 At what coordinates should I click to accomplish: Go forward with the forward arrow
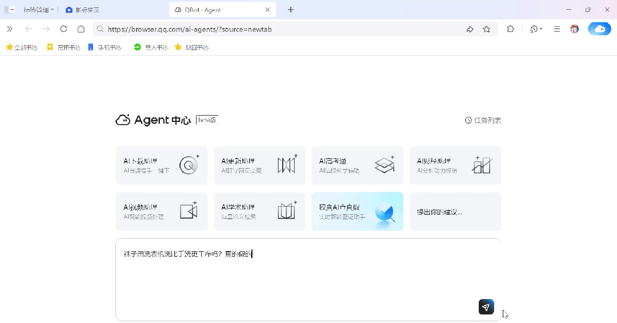[46, 29]
